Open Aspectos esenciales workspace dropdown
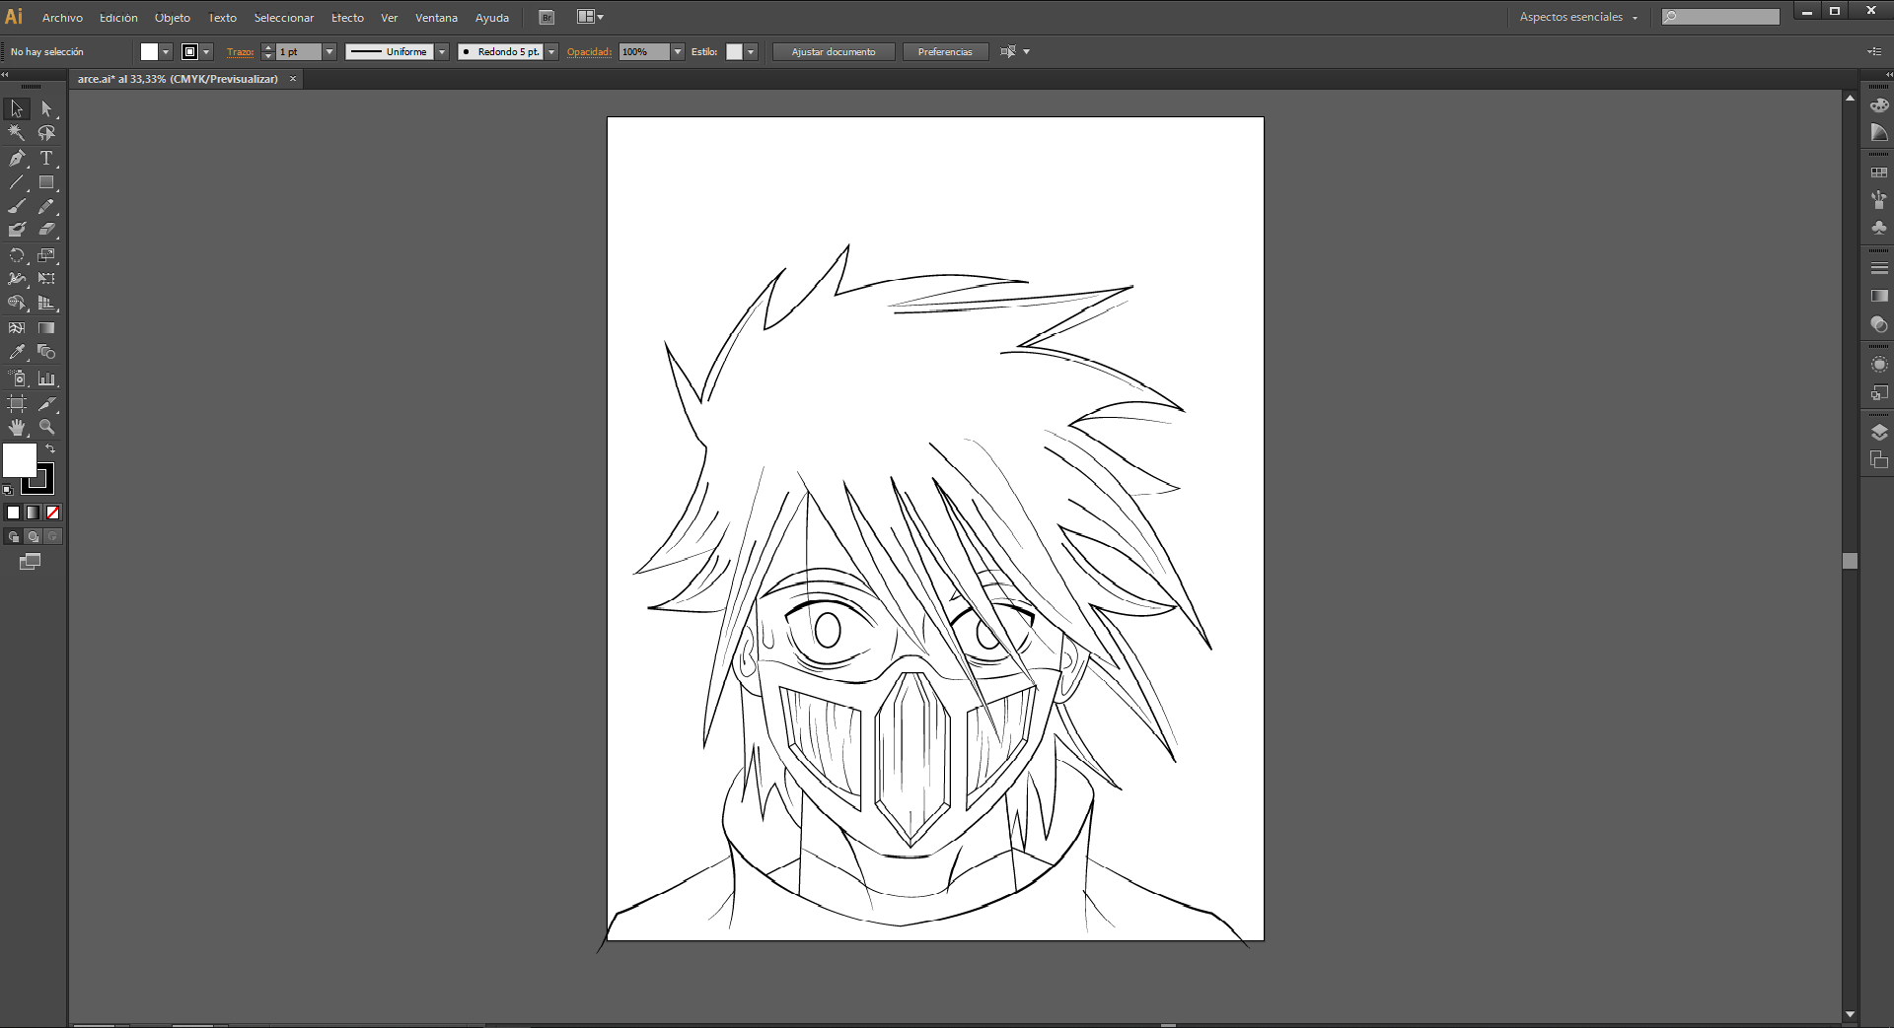This screenshot has width=1894, height=1028. tap(1577, 18)
